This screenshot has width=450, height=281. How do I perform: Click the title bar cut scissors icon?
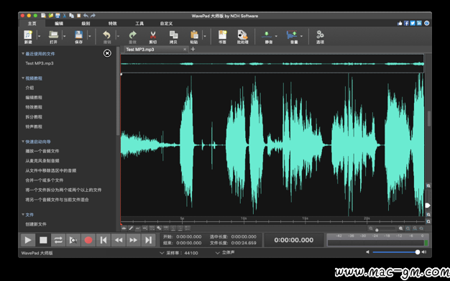coord(65,16)
